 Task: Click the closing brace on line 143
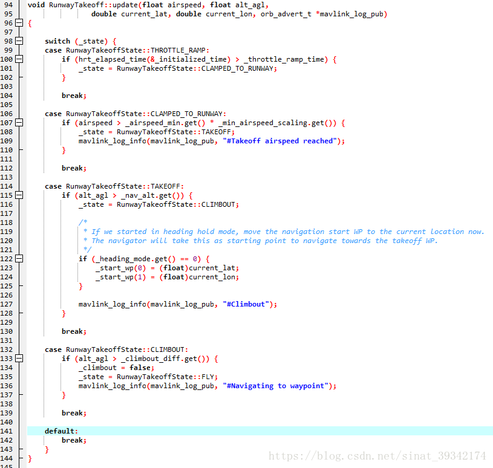pyautogui.click(x=47, y=449)
